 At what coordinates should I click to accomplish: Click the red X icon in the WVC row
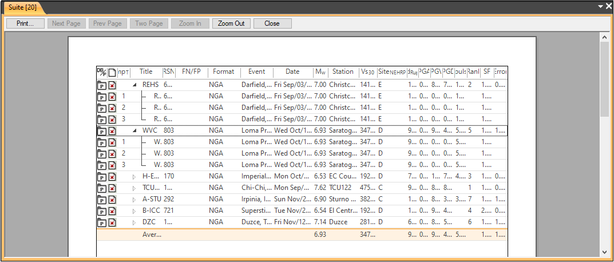112,131
